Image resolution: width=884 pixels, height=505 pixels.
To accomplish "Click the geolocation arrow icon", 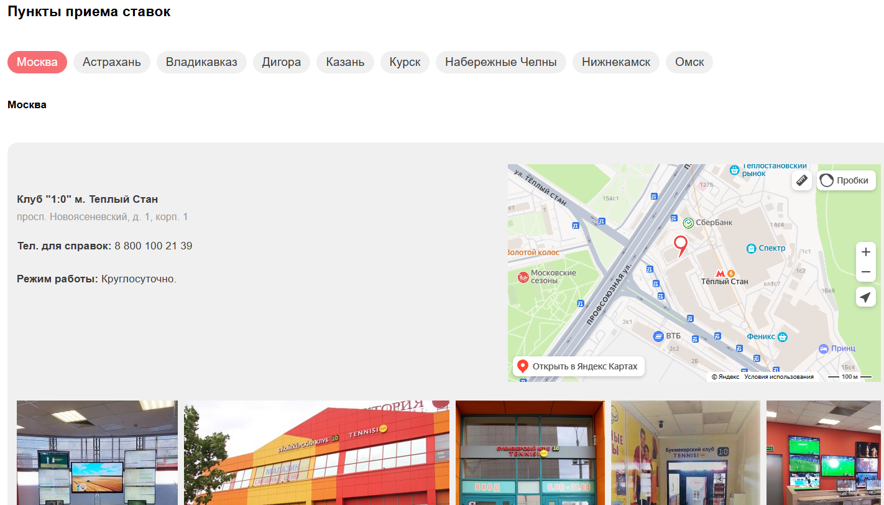I will click(x=865, y=297).
